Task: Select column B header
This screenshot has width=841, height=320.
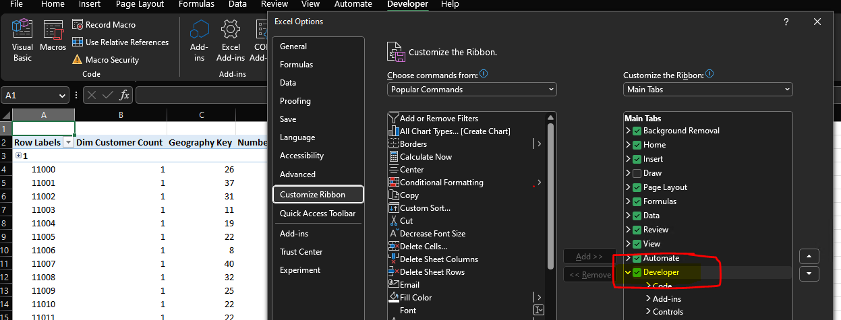Action: (121, 115)
